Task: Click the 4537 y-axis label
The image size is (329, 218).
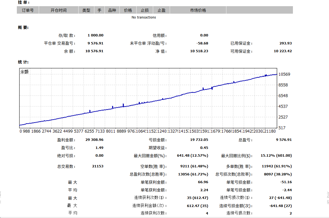Action: tap(283, 107)
